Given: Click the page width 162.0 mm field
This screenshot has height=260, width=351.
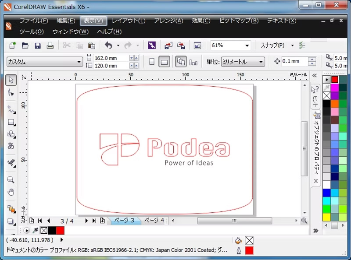Looking at the screenshot, I should (x=111, y=58).
